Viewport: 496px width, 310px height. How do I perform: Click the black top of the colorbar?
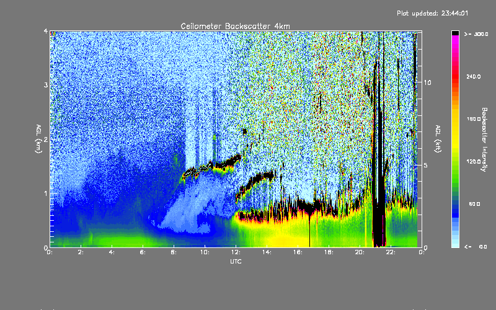coord(455,33)
